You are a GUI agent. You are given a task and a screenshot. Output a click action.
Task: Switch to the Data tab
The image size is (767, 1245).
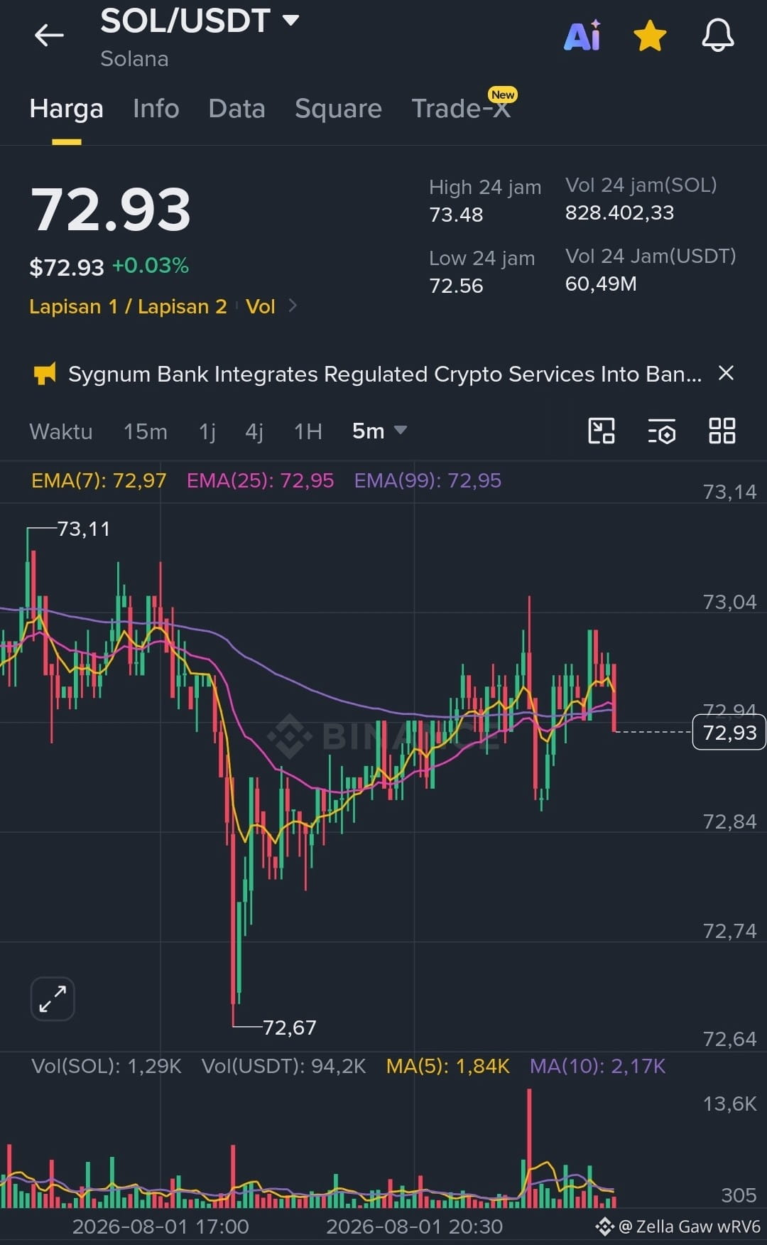point(236,109)
